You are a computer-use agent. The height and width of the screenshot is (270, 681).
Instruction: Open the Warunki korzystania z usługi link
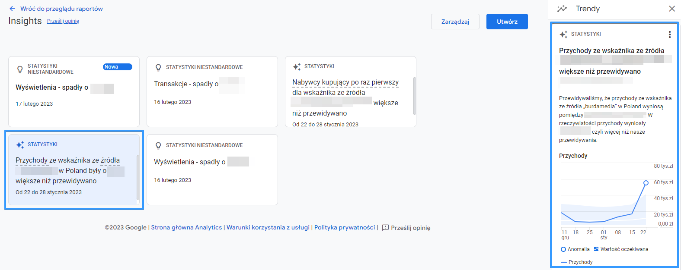click(268, 227)
